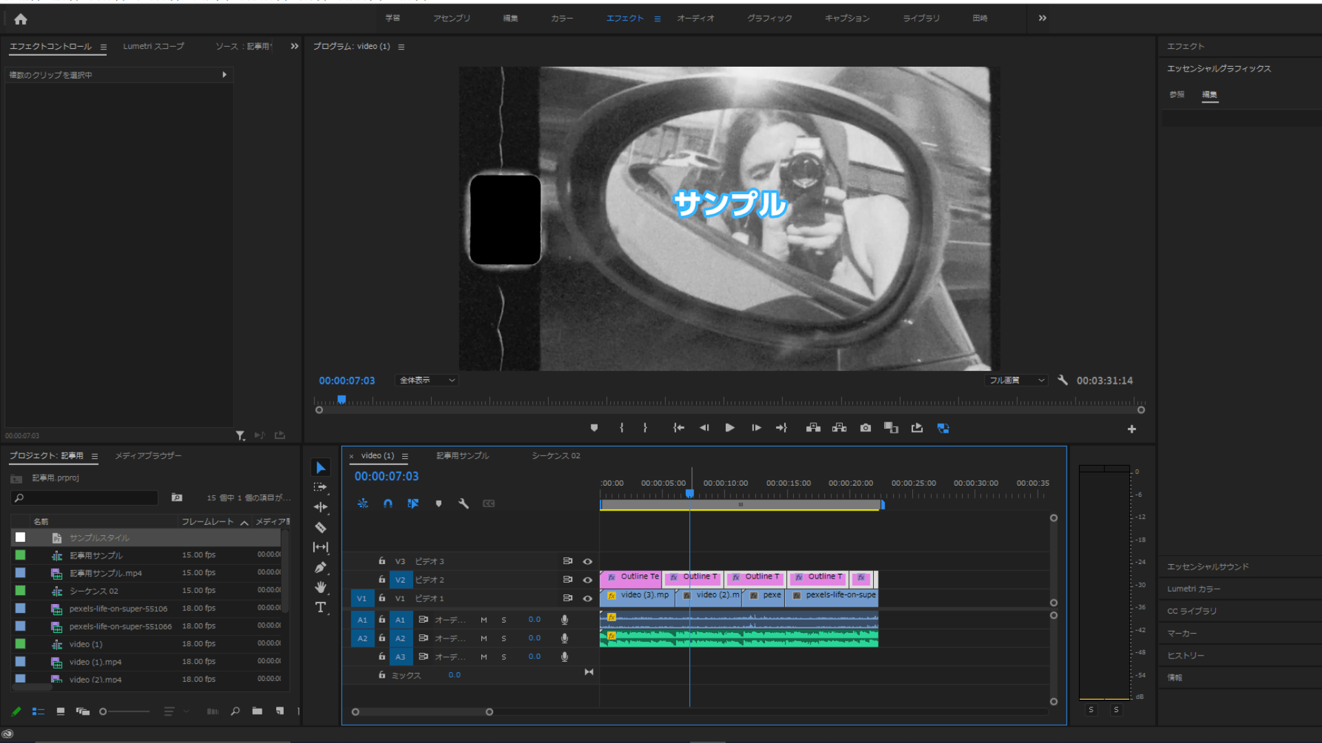Select the Pen tool

point(320,568)
